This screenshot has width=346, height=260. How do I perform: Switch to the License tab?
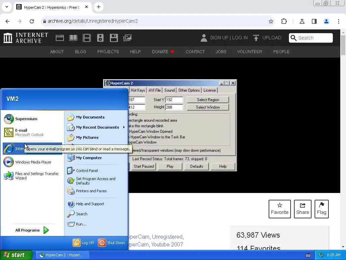point(209,90)
